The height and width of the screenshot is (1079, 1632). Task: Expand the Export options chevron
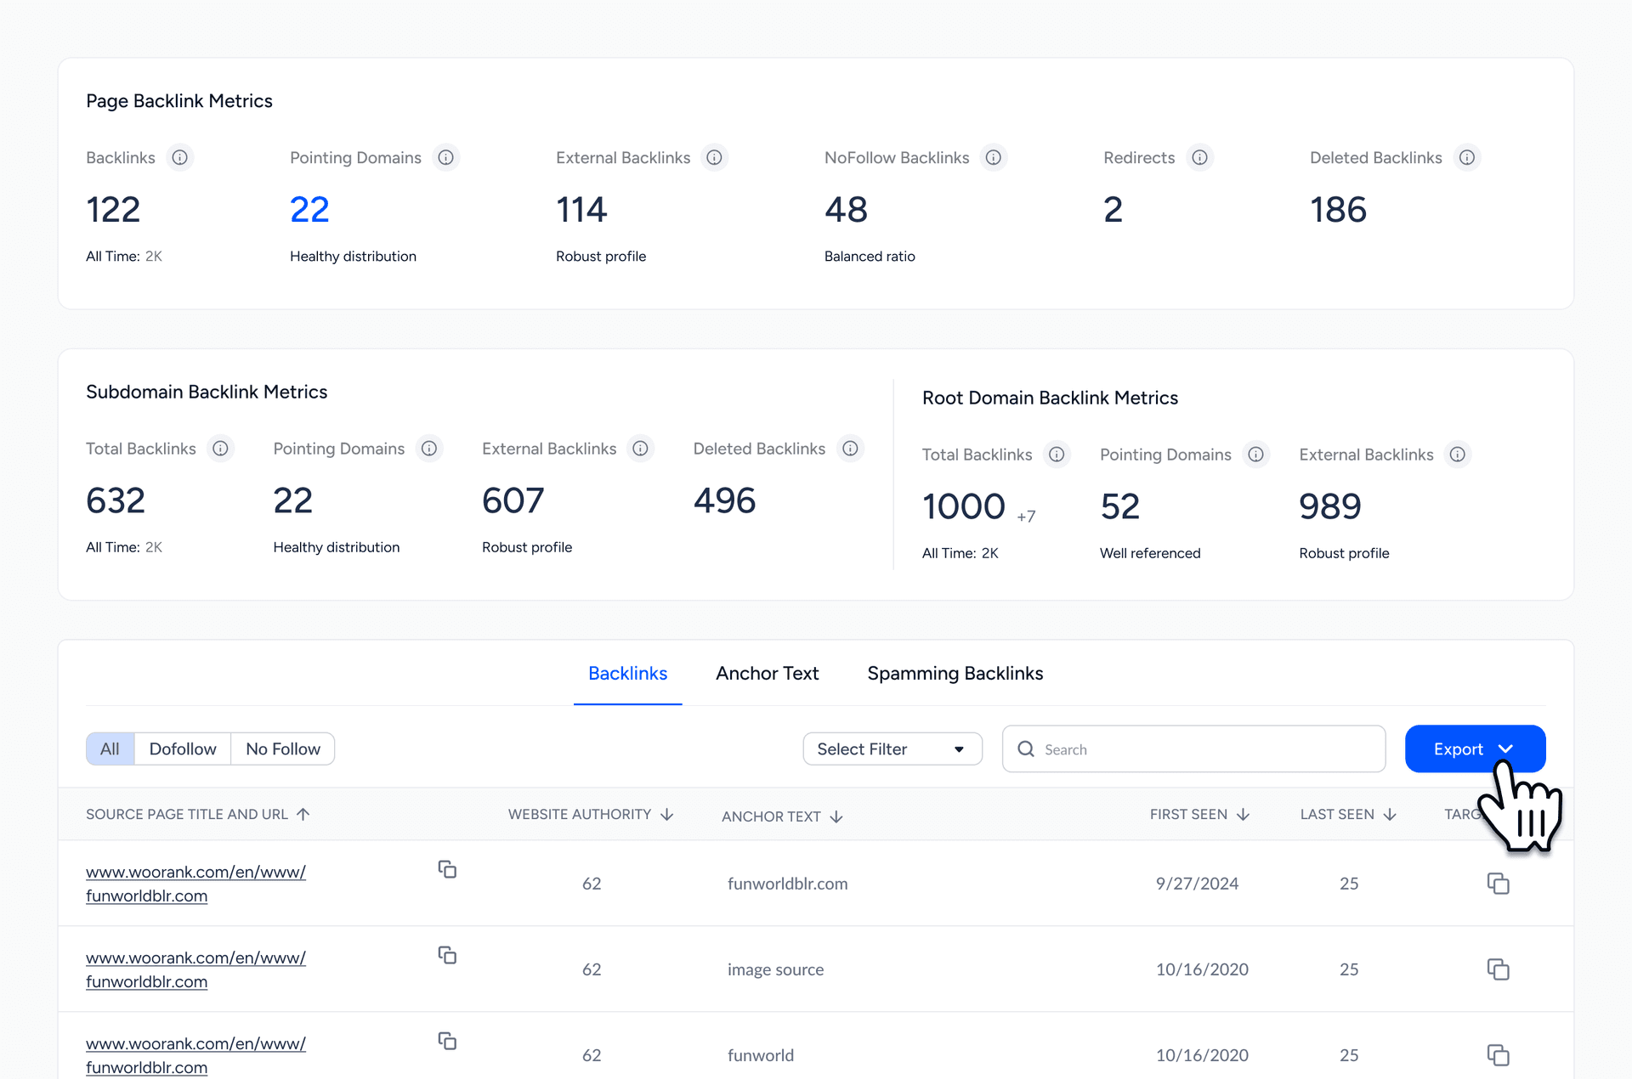tap(1506, 749)
